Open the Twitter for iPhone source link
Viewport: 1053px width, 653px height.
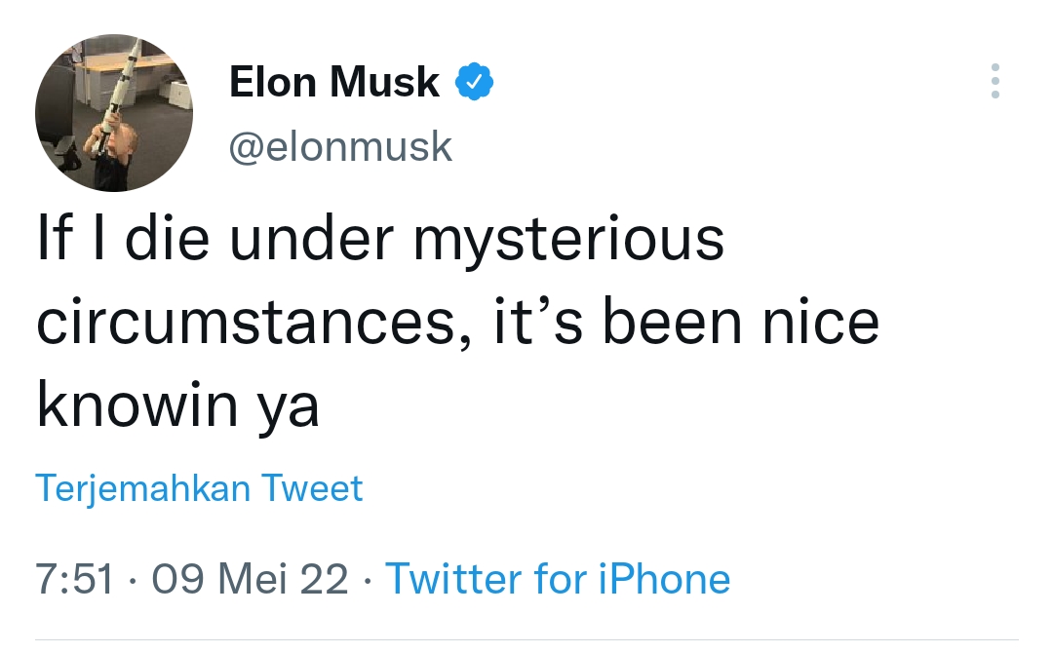[558, 579]
